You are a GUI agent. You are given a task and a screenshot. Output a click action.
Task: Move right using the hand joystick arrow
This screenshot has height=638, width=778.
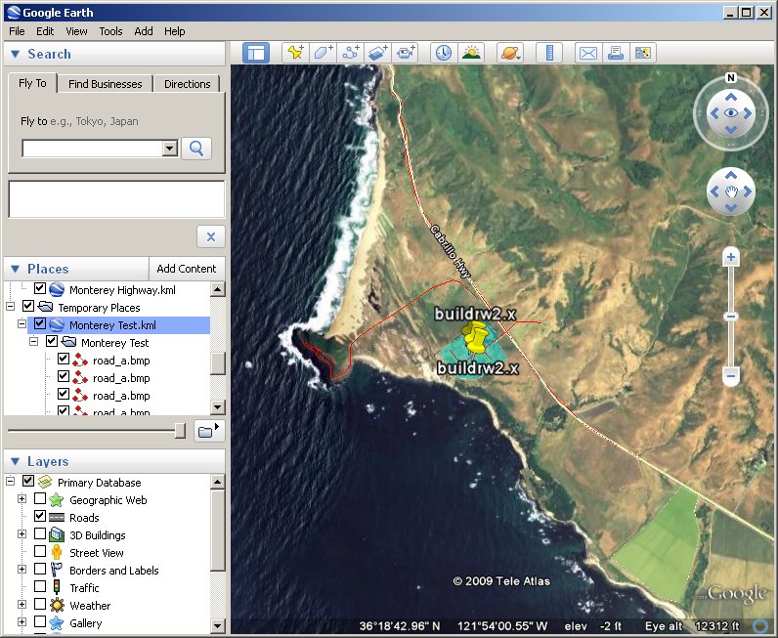[748, 191]
